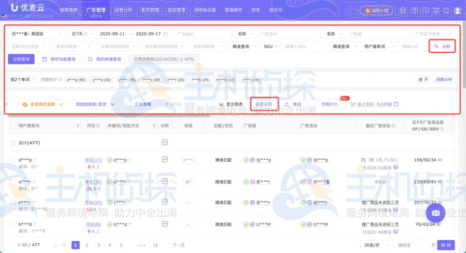Select the checkbox for d***p row

[x=13, y=160]
